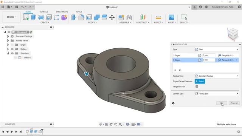Select the 2 Edges row
The width and height of the screenshot is (242, 136).
(205, 56)
